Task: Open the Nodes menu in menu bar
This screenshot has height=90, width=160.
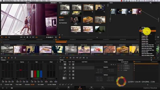Action: pos(44,1)
